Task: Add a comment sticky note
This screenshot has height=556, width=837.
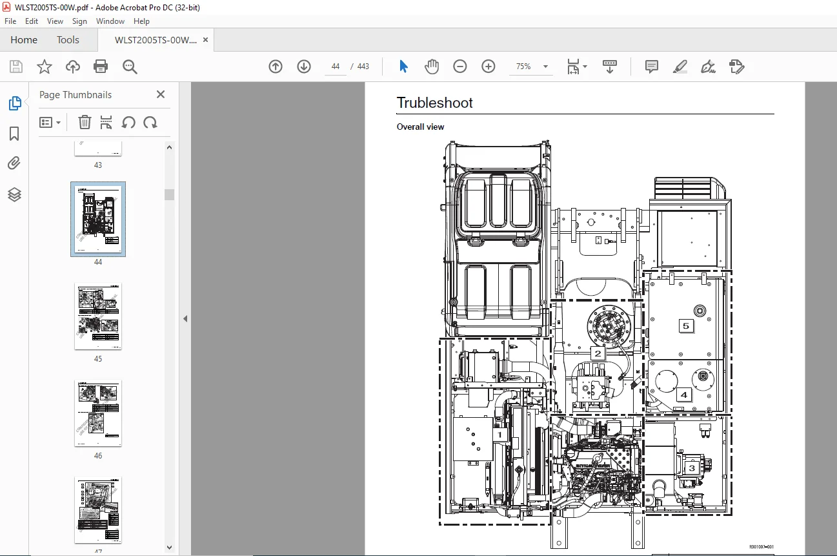Action: 652,67
